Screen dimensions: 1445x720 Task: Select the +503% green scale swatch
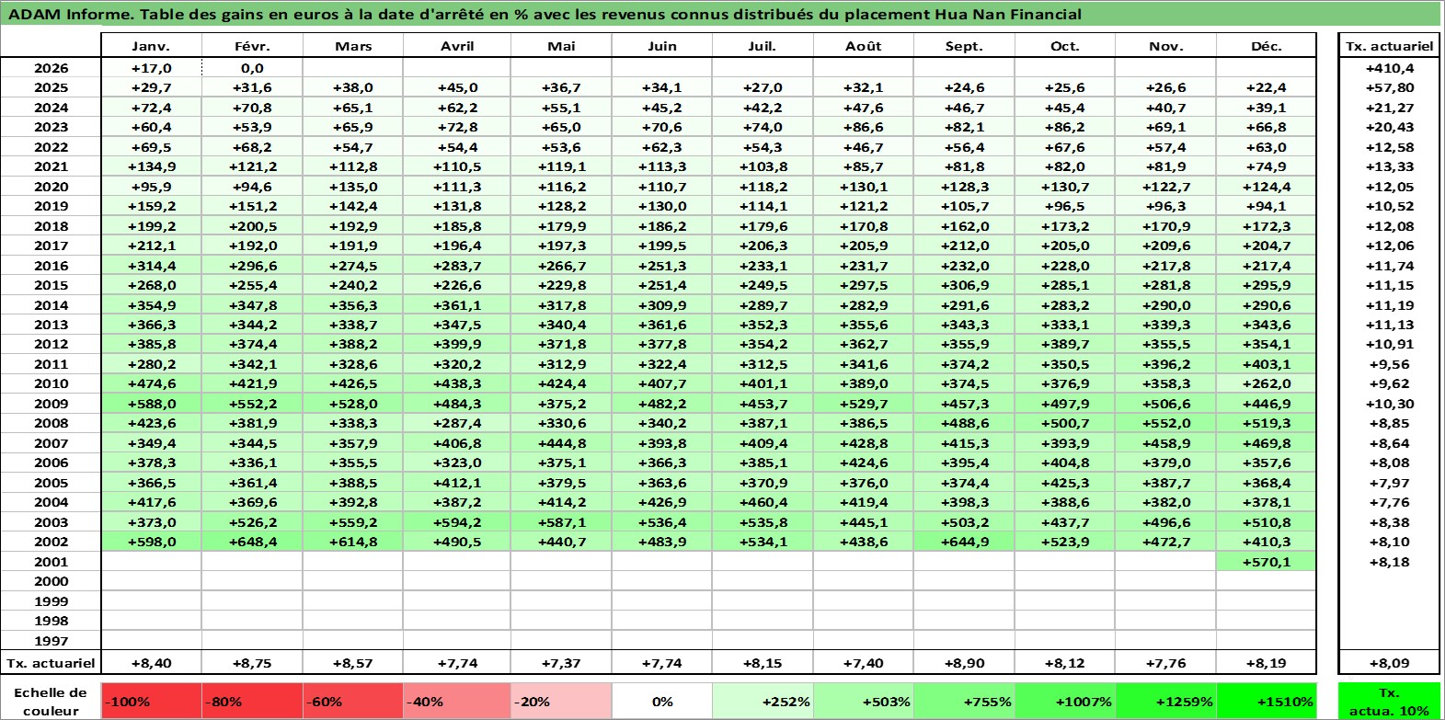pyautogui.click(x=864, y=702)
